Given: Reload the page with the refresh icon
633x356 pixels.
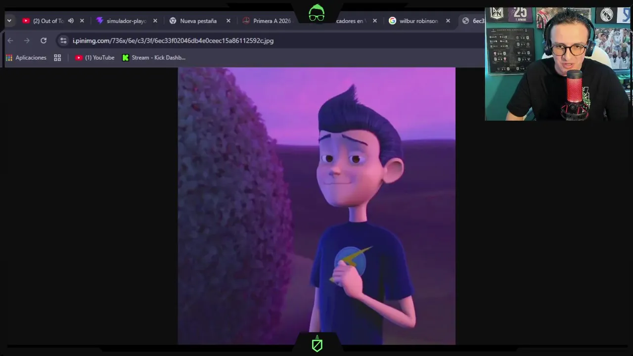Looking at the screenshot, I should (x=44, y=41).
